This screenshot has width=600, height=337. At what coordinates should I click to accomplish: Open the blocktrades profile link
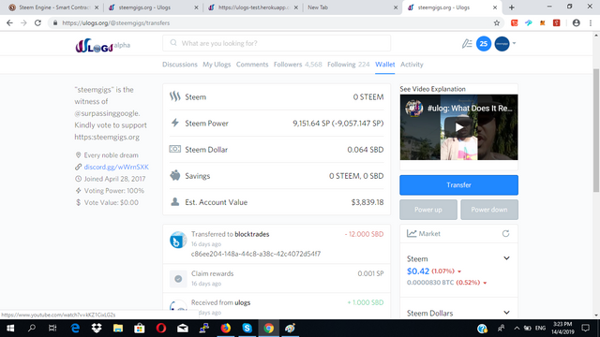tap(252, 234)
